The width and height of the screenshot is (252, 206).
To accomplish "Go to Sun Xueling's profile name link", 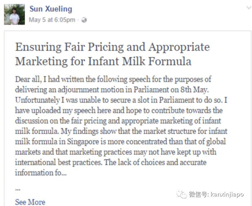I will point(51,9).
